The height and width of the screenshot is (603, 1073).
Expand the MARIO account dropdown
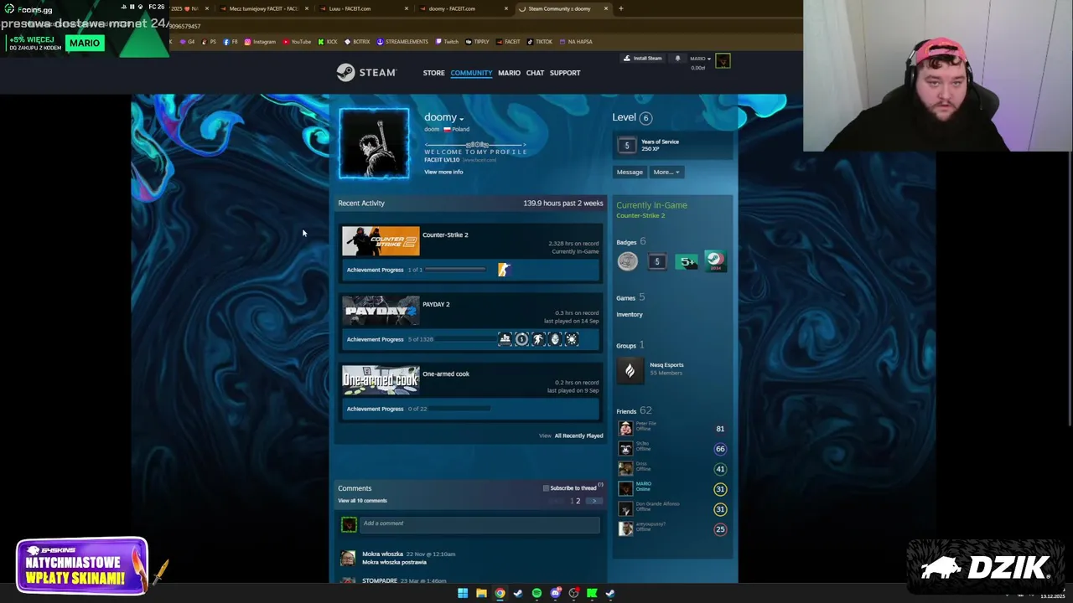click(700, 59)
